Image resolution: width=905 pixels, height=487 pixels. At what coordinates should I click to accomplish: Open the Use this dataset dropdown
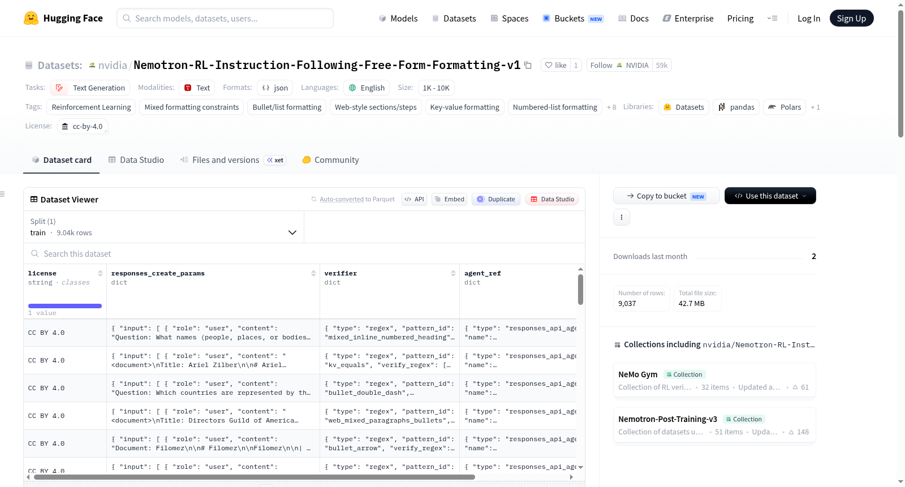tap(770, 196)
